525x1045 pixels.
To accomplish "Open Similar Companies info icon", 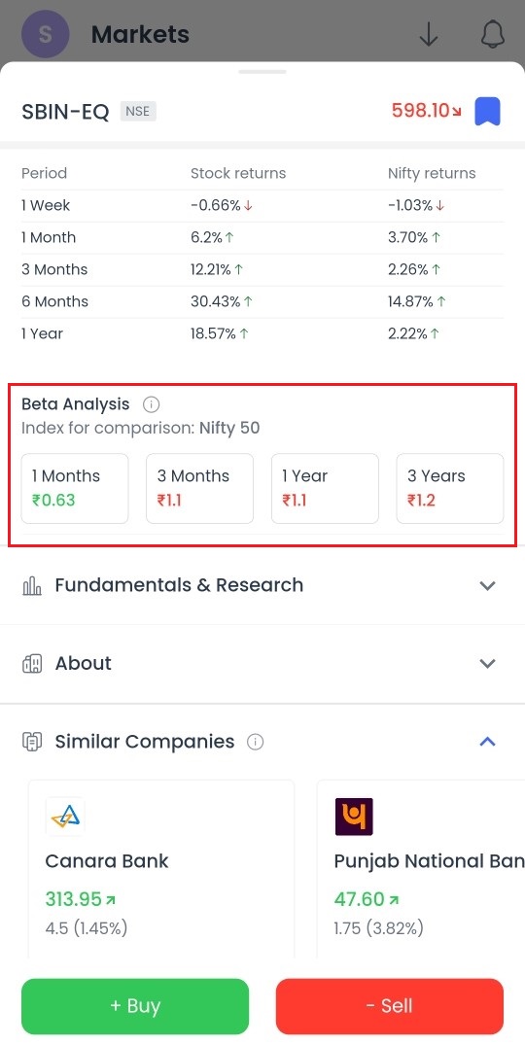I will pos(255,741).
